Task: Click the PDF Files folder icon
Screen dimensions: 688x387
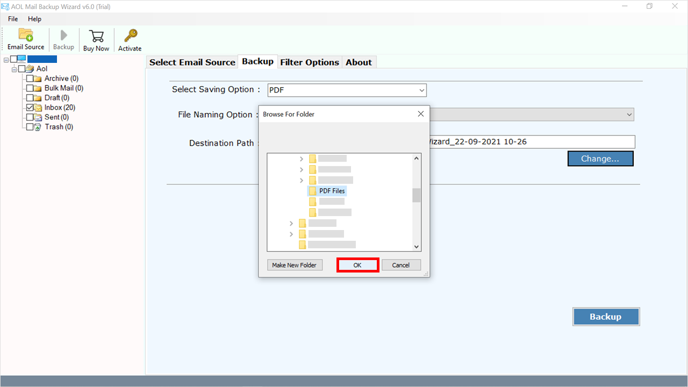Action: point(313,191)
